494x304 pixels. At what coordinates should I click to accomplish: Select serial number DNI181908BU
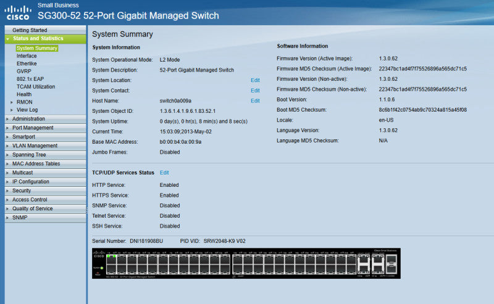[146, 241]
